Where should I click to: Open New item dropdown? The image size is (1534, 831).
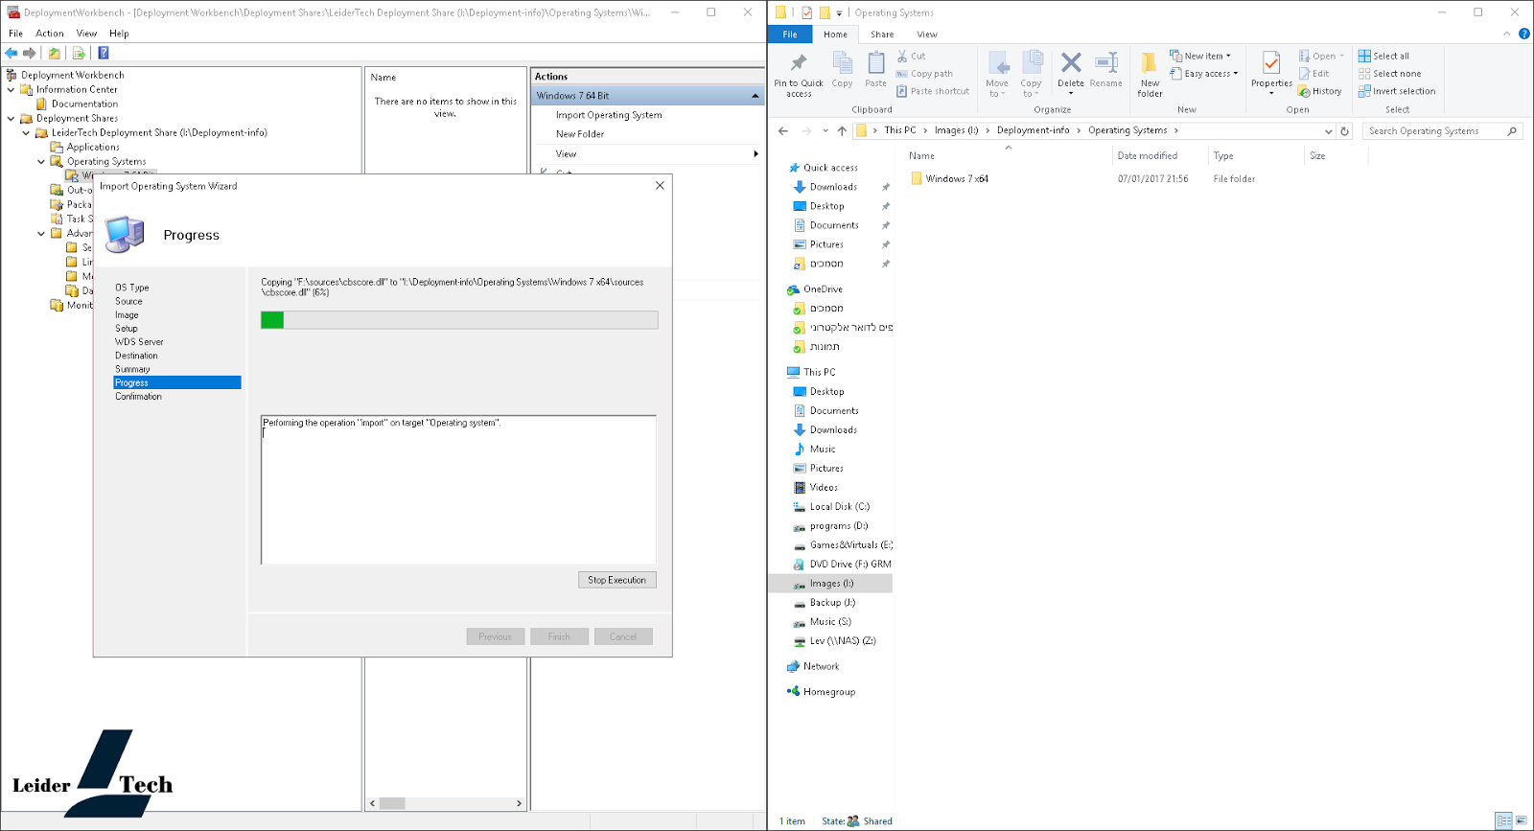[1200, 57]
